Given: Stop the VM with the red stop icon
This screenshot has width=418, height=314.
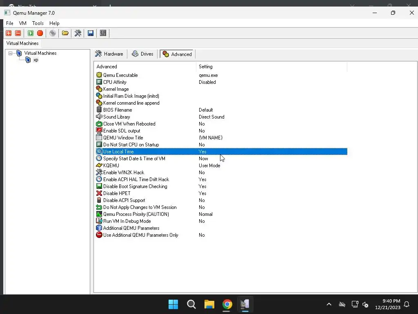Looking at the screenshot, I should point(40,33).
